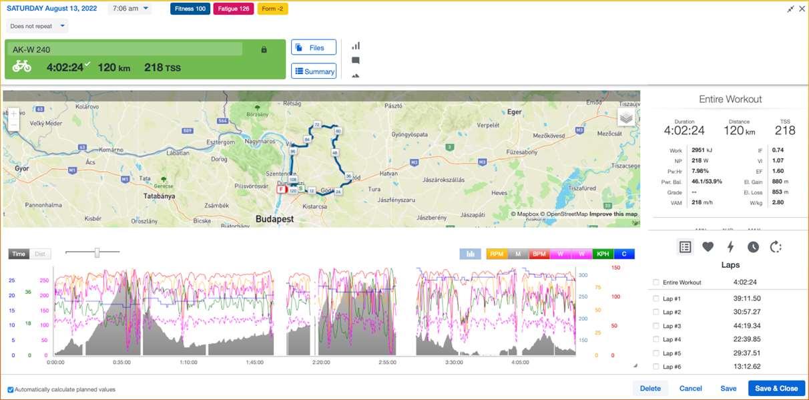Click the chart smoothing slider handle
Viewport: 809px width, 400px height.
coord(97,252)
